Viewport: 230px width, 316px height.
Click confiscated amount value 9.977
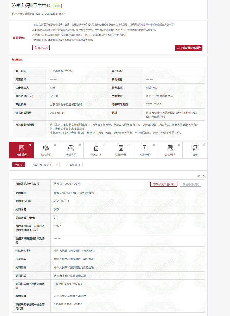[x=57, y=226]
